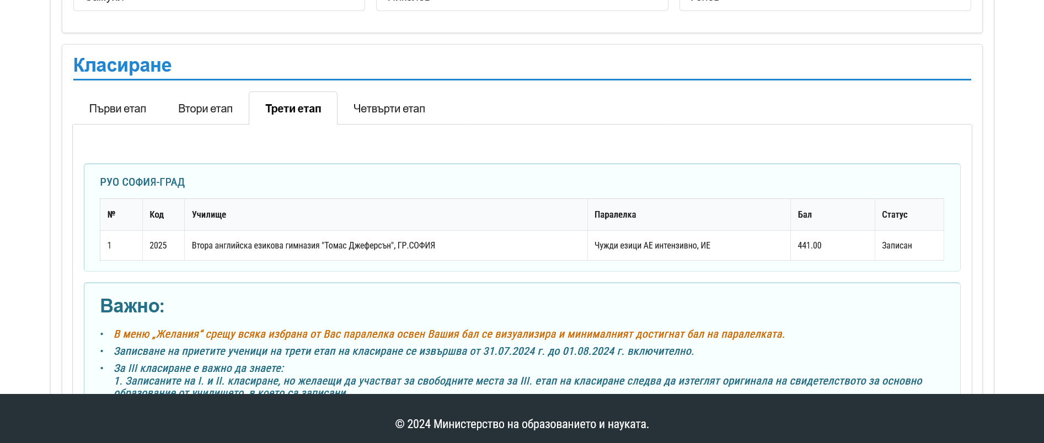1044x443 pixels.
Task: Click the Втора английска езикова гимназия school name
Action: (313, 246)
